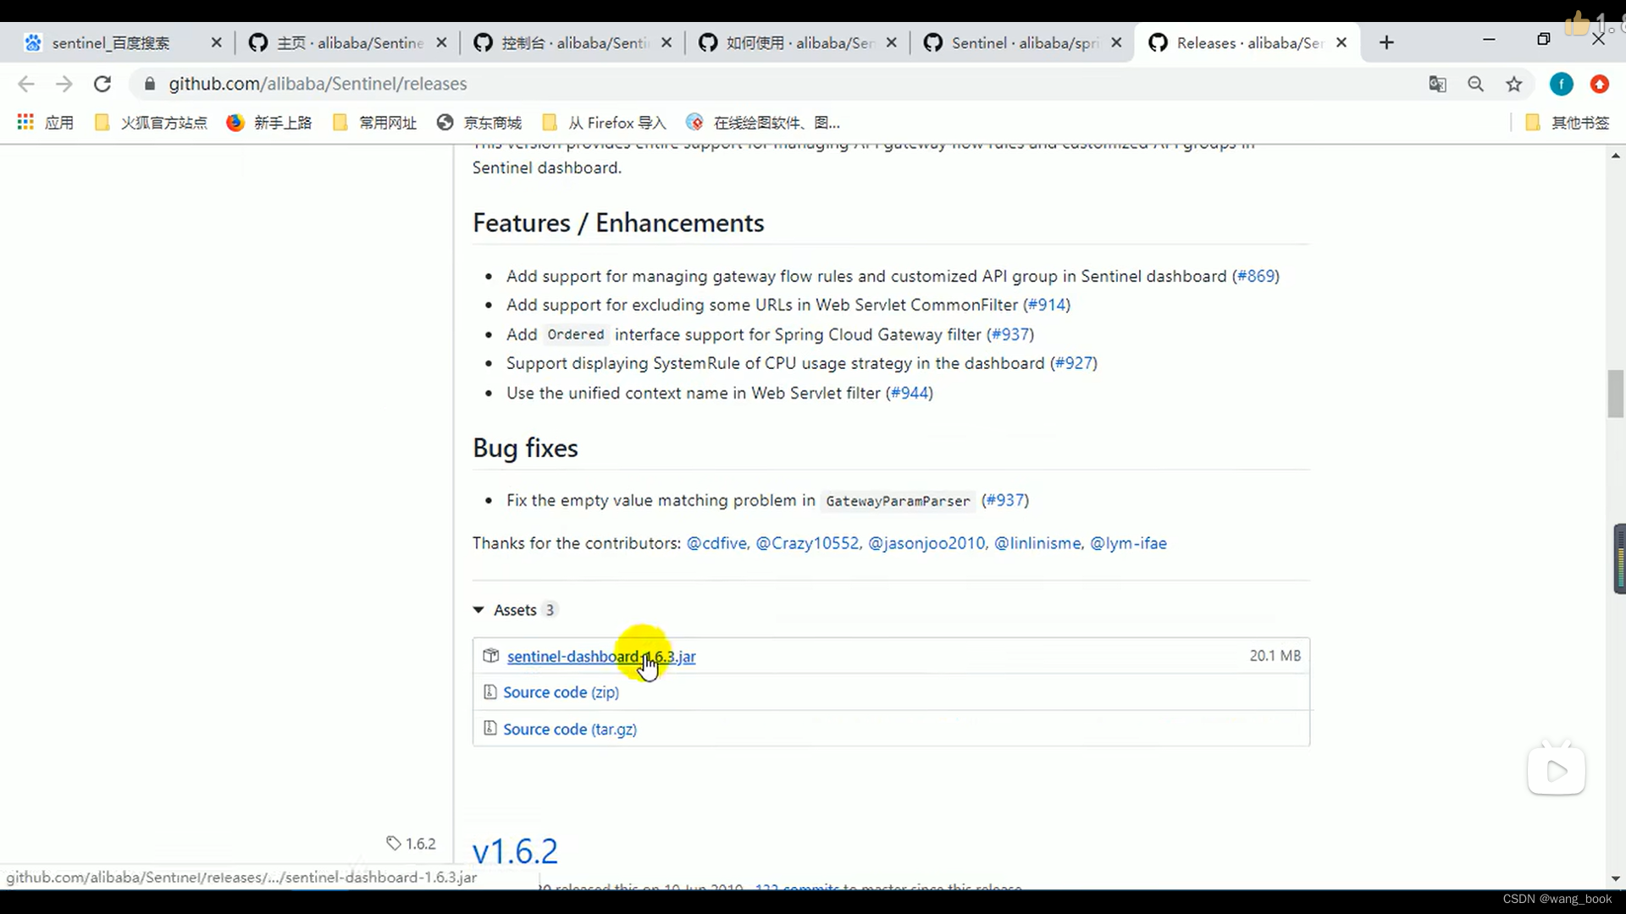Image resolution: width=1626 pixels, height=914 pixels.
Task: Click the browser back navigation arrow
Action: pyautogui.click(x=27, y=85)
